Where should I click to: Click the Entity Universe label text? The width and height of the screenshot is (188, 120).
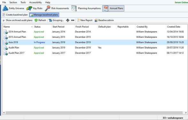[17, 8]
